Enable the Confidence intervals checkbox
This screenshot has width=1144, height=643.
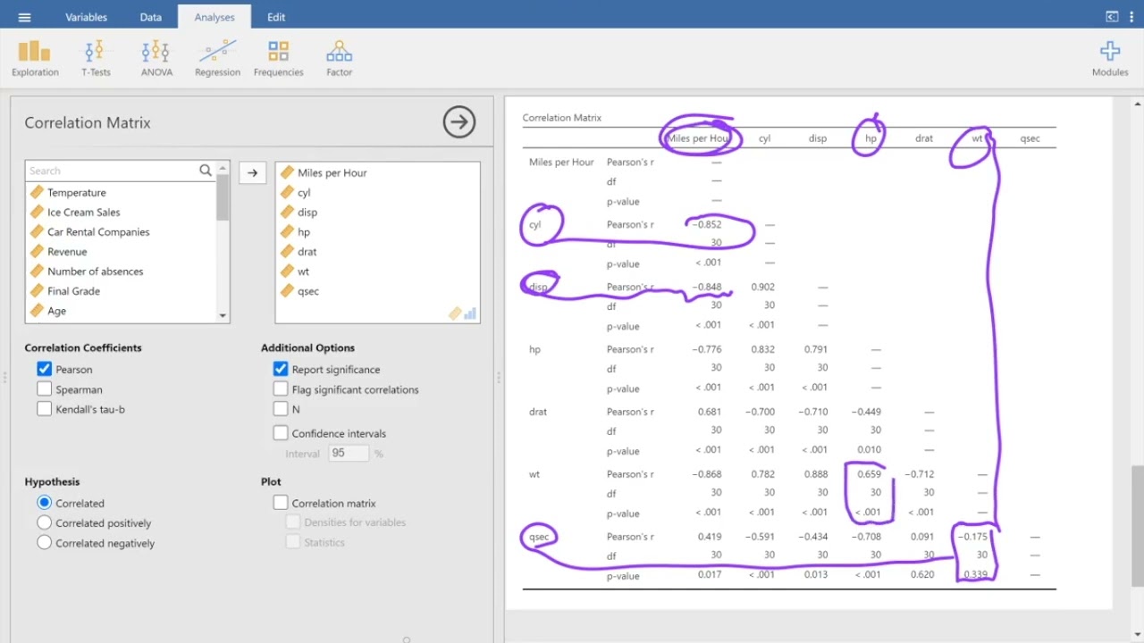[x=281, y=433]
